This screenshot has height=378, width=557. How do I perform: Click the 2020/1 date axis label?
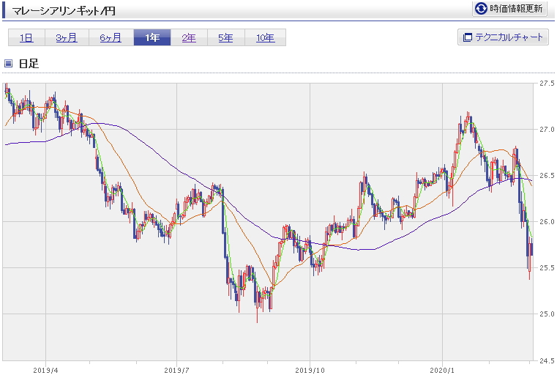click(x=442, y=371)
